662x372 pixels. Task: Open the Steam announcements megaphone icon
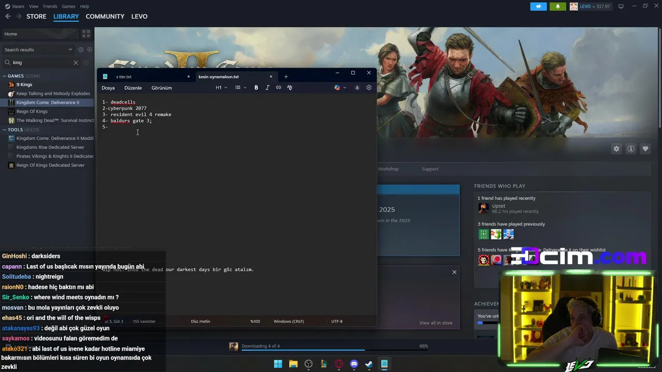point(538,6)
